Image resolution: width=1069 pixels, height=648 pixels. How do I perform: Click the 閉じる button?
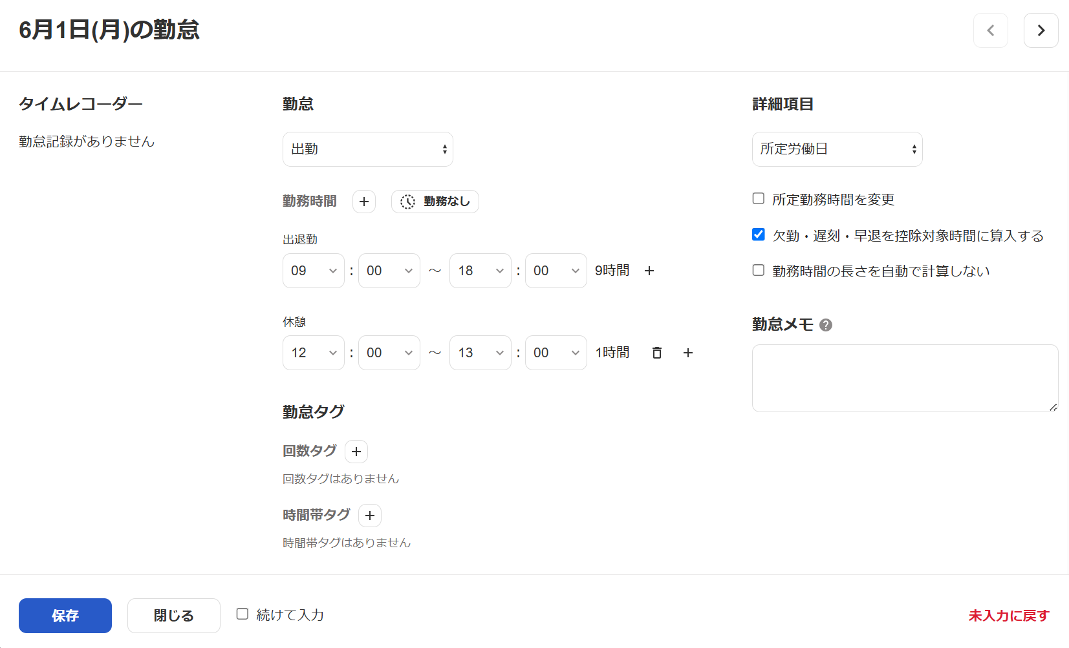click(x=174, y=616)
